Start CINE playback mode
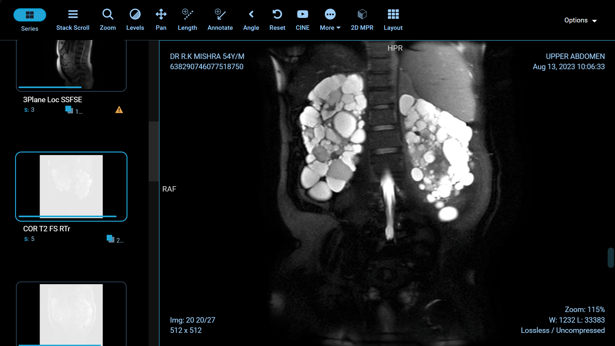Screen dimensions: 615x346 point(302,19)
